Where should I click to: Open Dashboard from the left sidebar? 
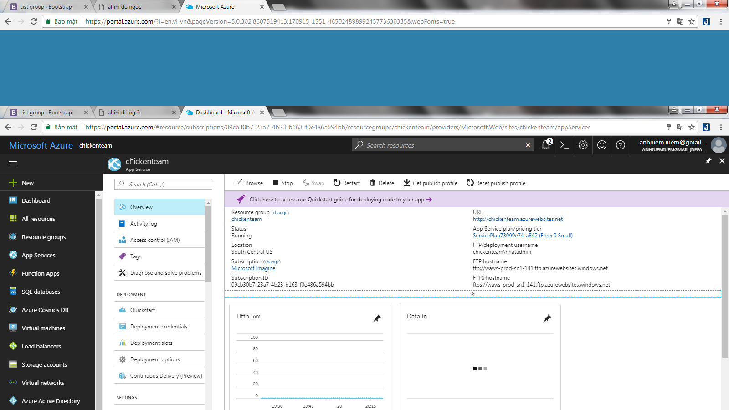coord(36,200)
